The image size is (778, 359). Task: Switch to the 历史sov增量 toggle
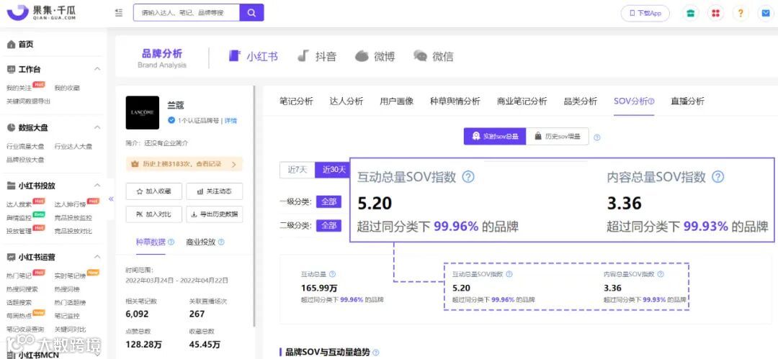[x=557, y=137]
